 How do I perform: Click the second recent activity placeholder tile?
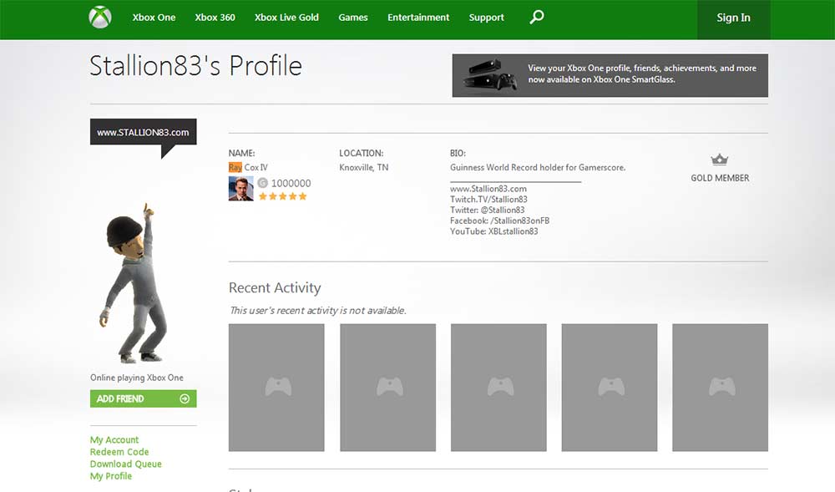[x=387, y=388]
